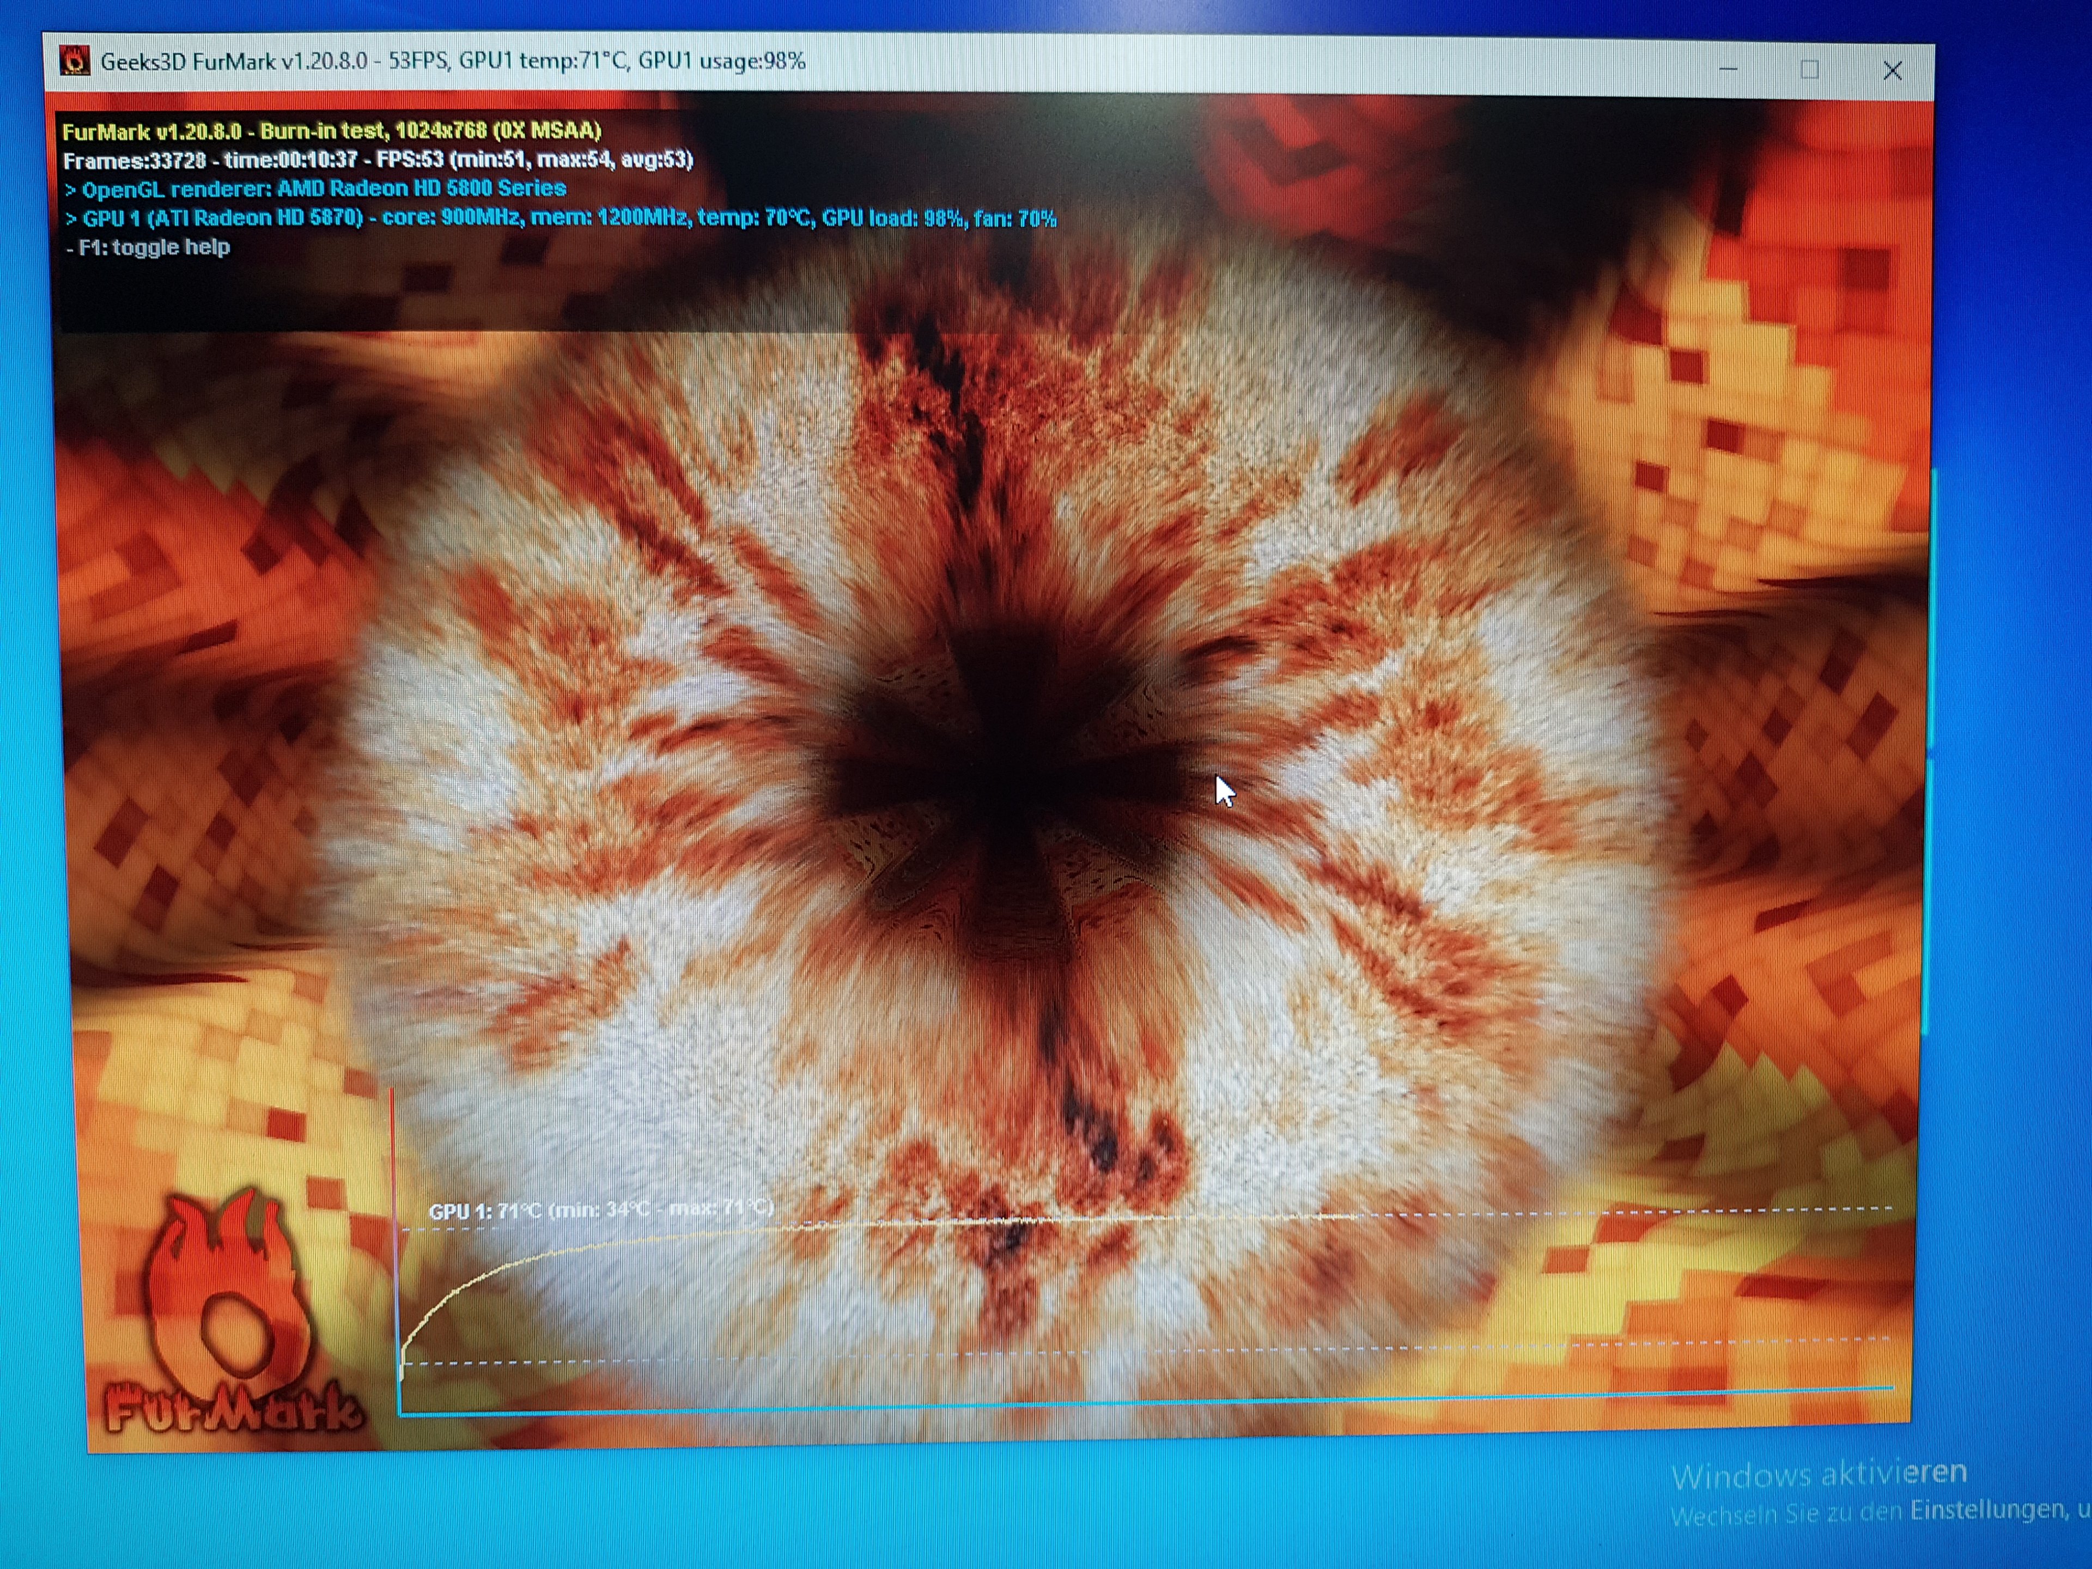Maximize the FurMark window
Viewport: 2092px width, 1569px height.
pyautogui.click(x=1809, y=70)
